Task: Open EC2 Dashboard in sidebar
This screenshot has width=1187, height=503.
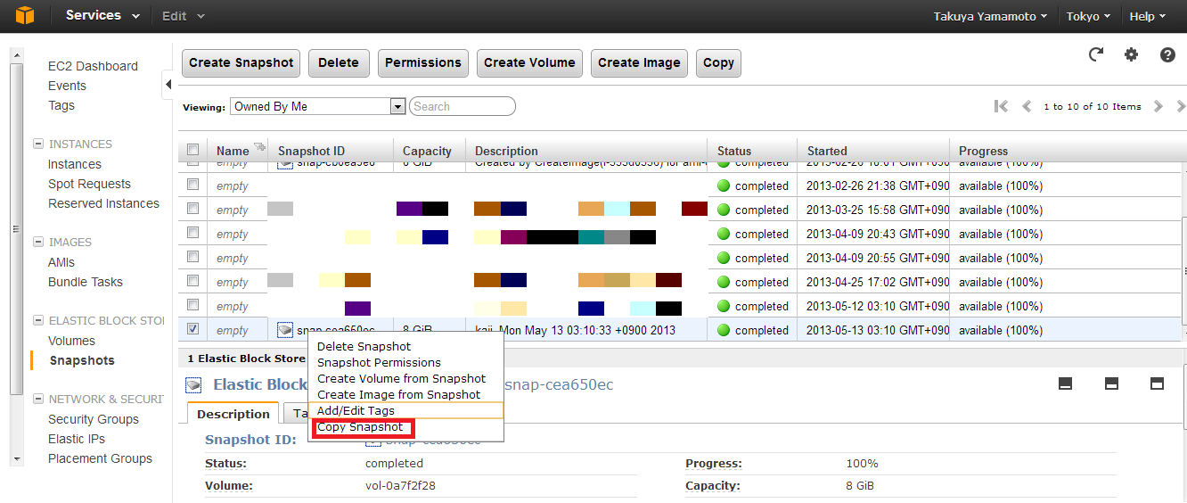Action: pyautogui.click(x=93, y=66)
